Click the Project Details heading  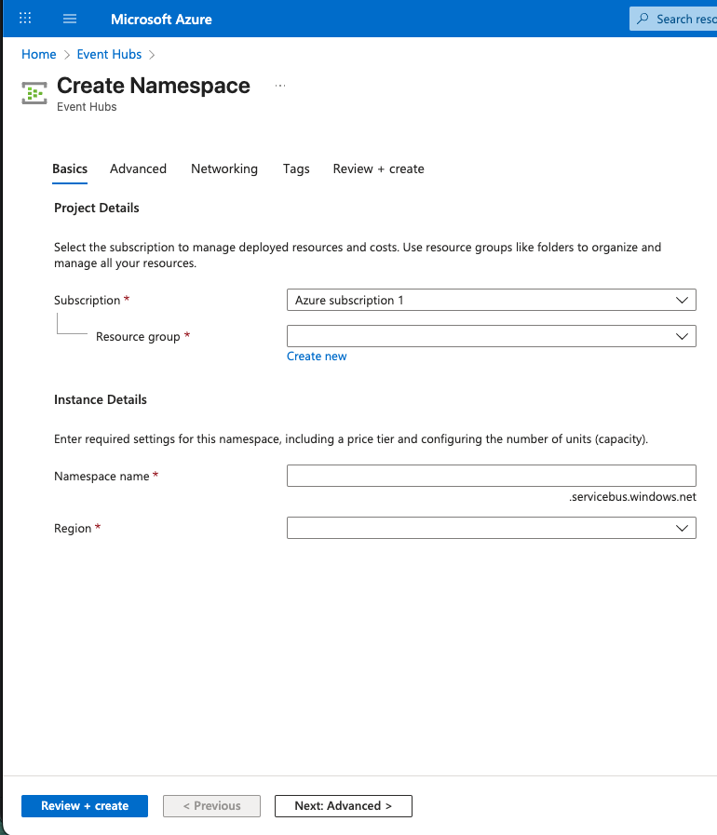pyautogui.click(x=97, y=208)
